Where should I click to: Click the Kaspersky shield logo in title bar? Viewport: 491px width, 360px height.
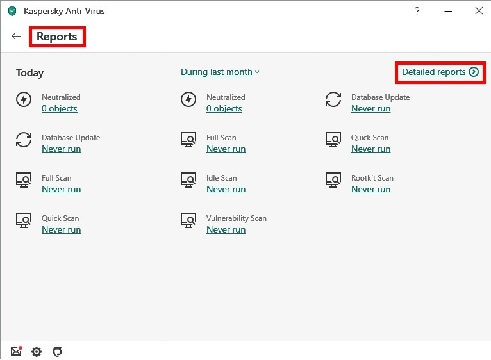tap(12, 11)
